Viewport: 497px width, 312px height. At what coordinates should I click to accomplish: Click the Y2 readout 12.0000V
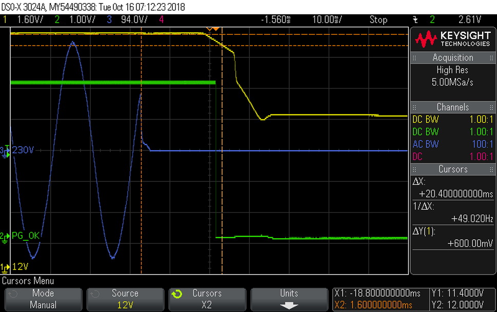click(458, 305)
